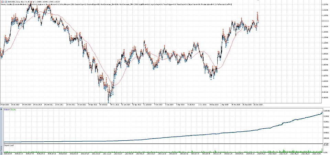This screenshot has height=155, width=330.
Task: Click the 1 Apr 2025 date label
Action: [224, 105]
